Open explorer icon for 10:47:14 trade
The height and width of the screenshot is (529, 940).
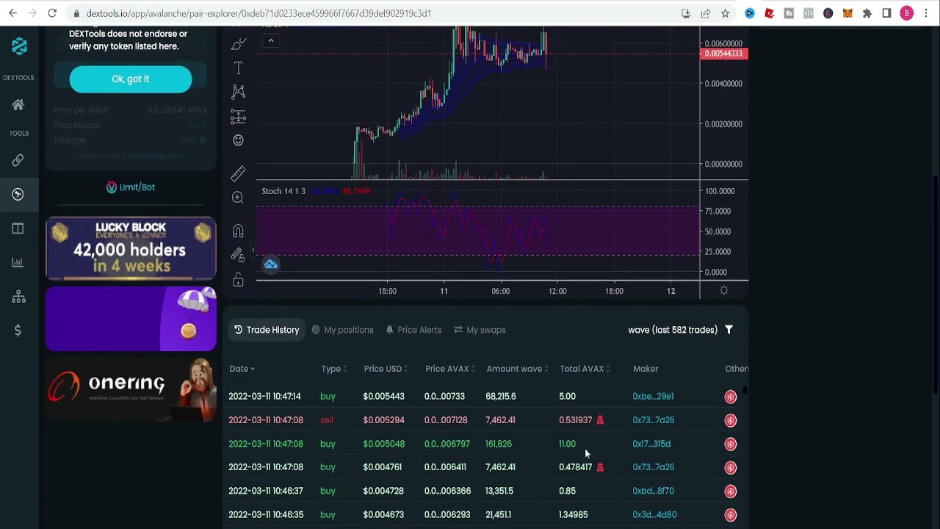coord(730,397)
